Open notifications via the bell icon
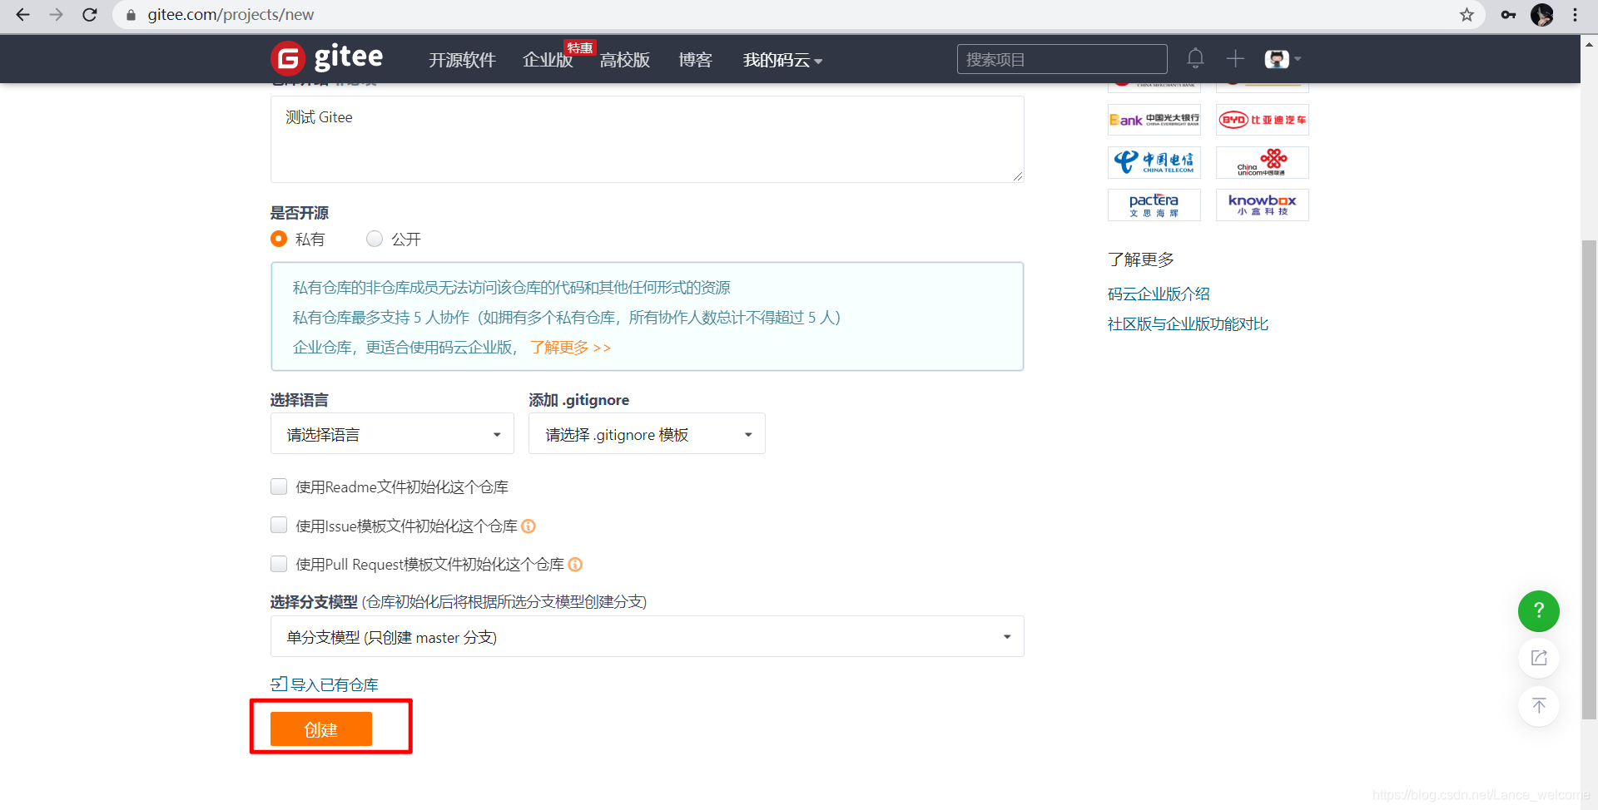Screen dimensions: 1598x810 pos(1195,58)
